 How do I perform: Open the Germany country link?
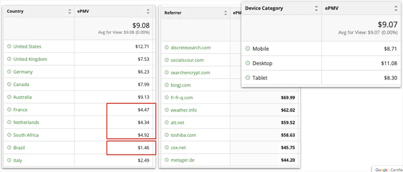[23, 72]
